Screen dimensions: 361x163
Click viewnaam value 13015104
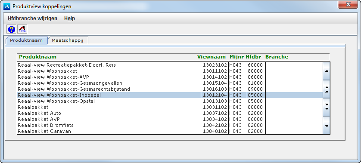click(215, 83)
